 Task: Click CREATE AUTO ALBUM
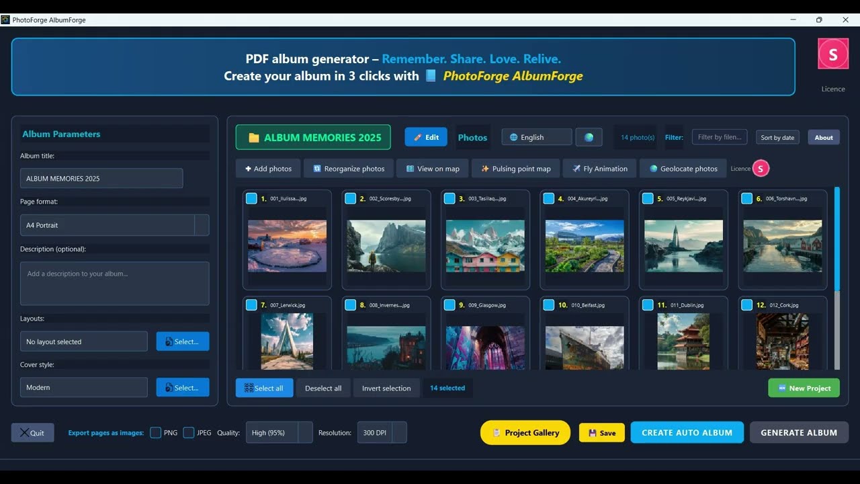pos(687,432)
